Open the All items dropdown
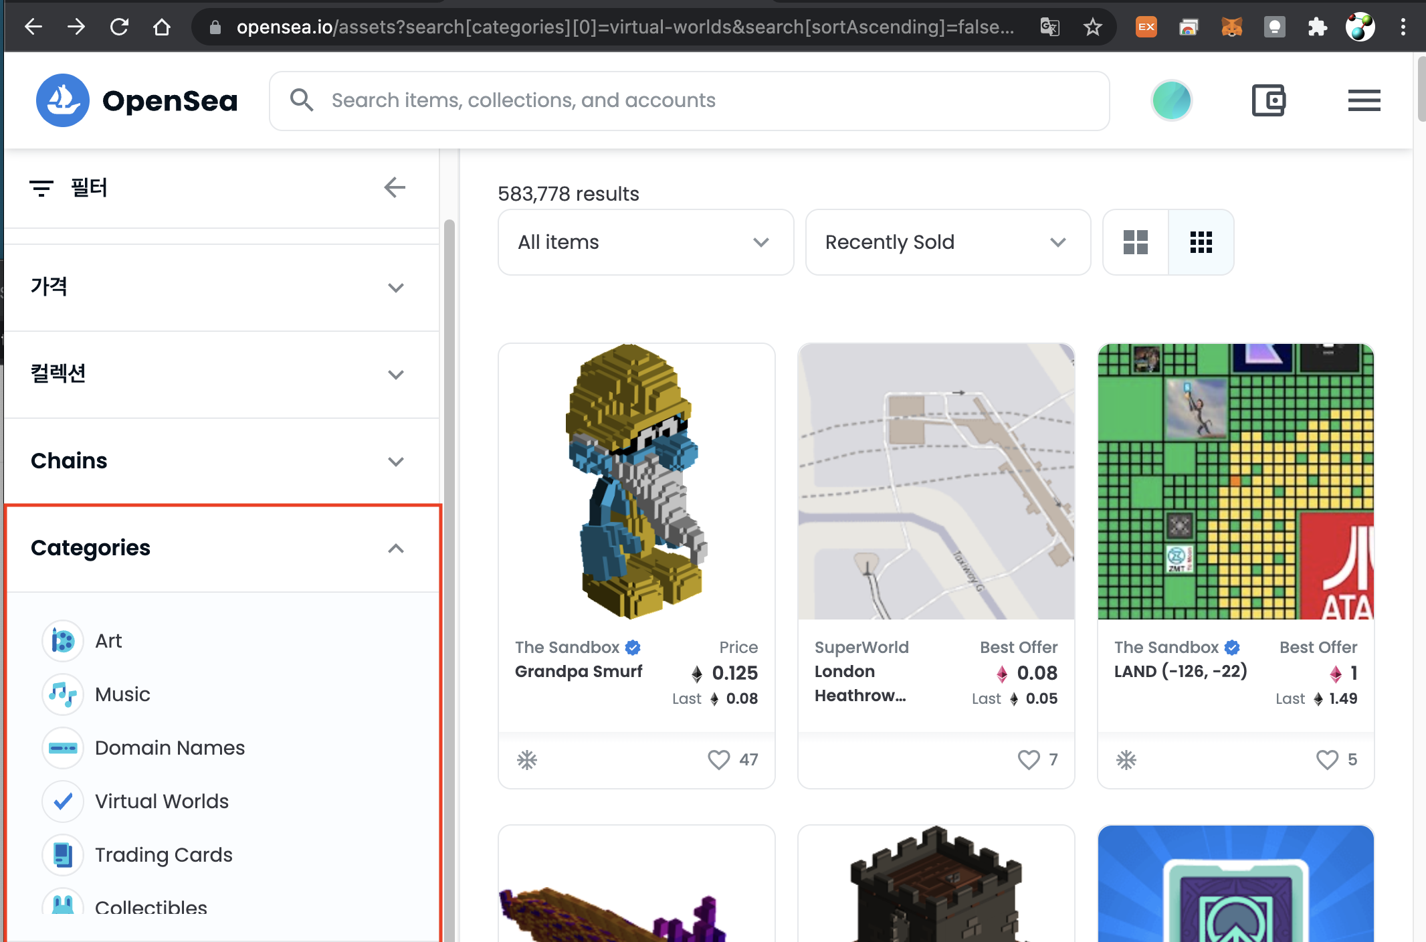Screen dimensions: 1426x942 pos(645,242)
